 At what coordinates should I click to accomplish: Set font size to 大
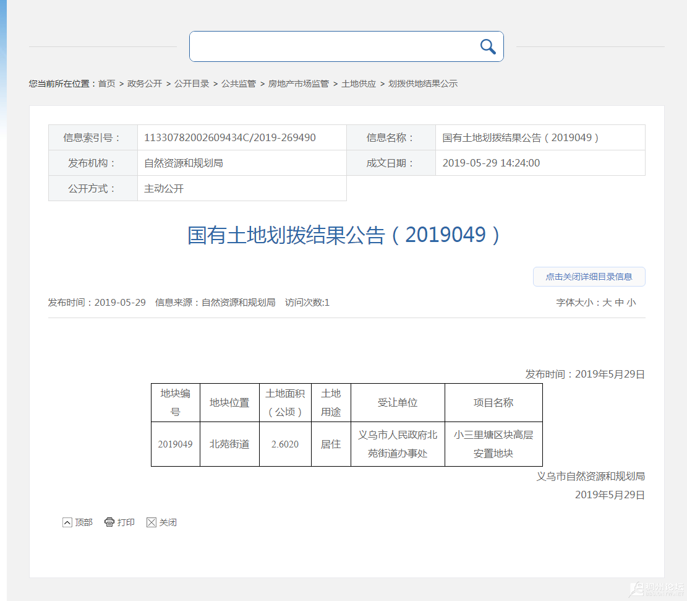pyautogui.click(x=607, y=302)
